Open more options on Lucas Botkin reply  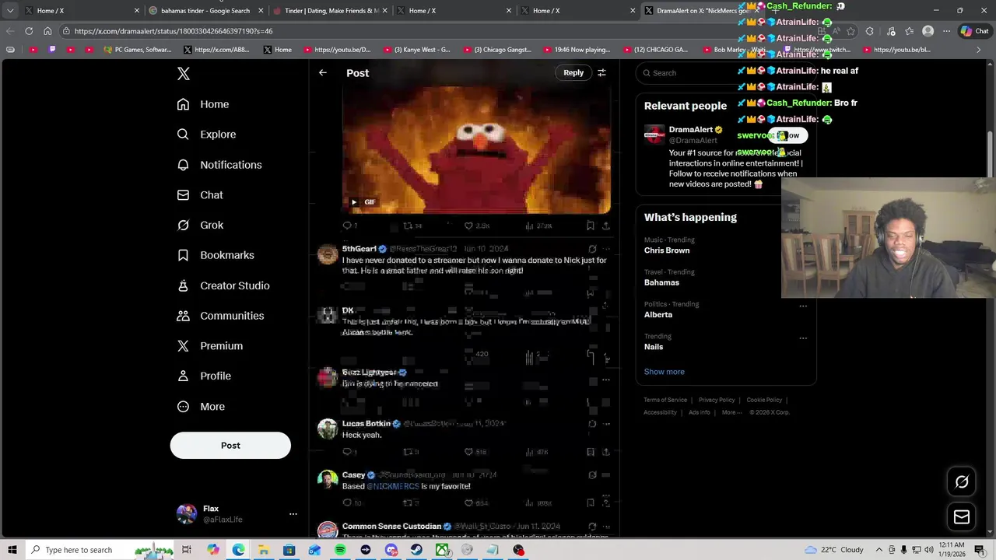606,425
